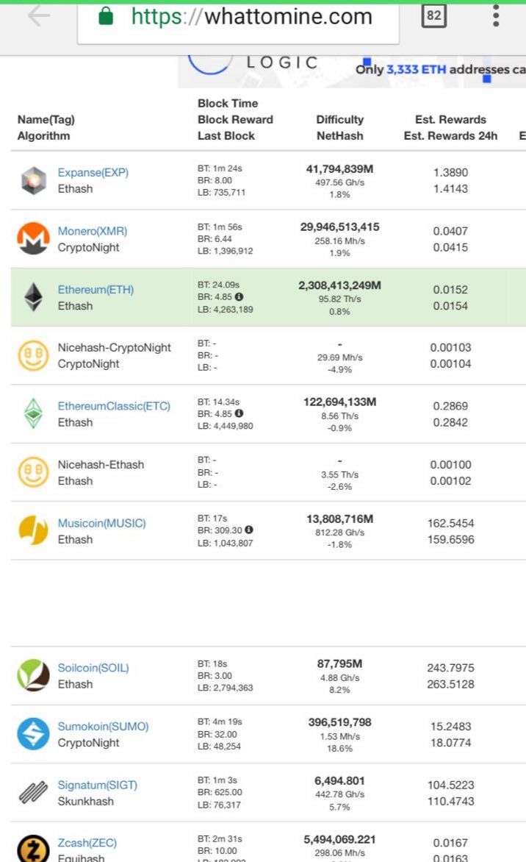The image size is (526, 862).
Task: Click the Name(Tag) column header
Action: pos(46,119)
